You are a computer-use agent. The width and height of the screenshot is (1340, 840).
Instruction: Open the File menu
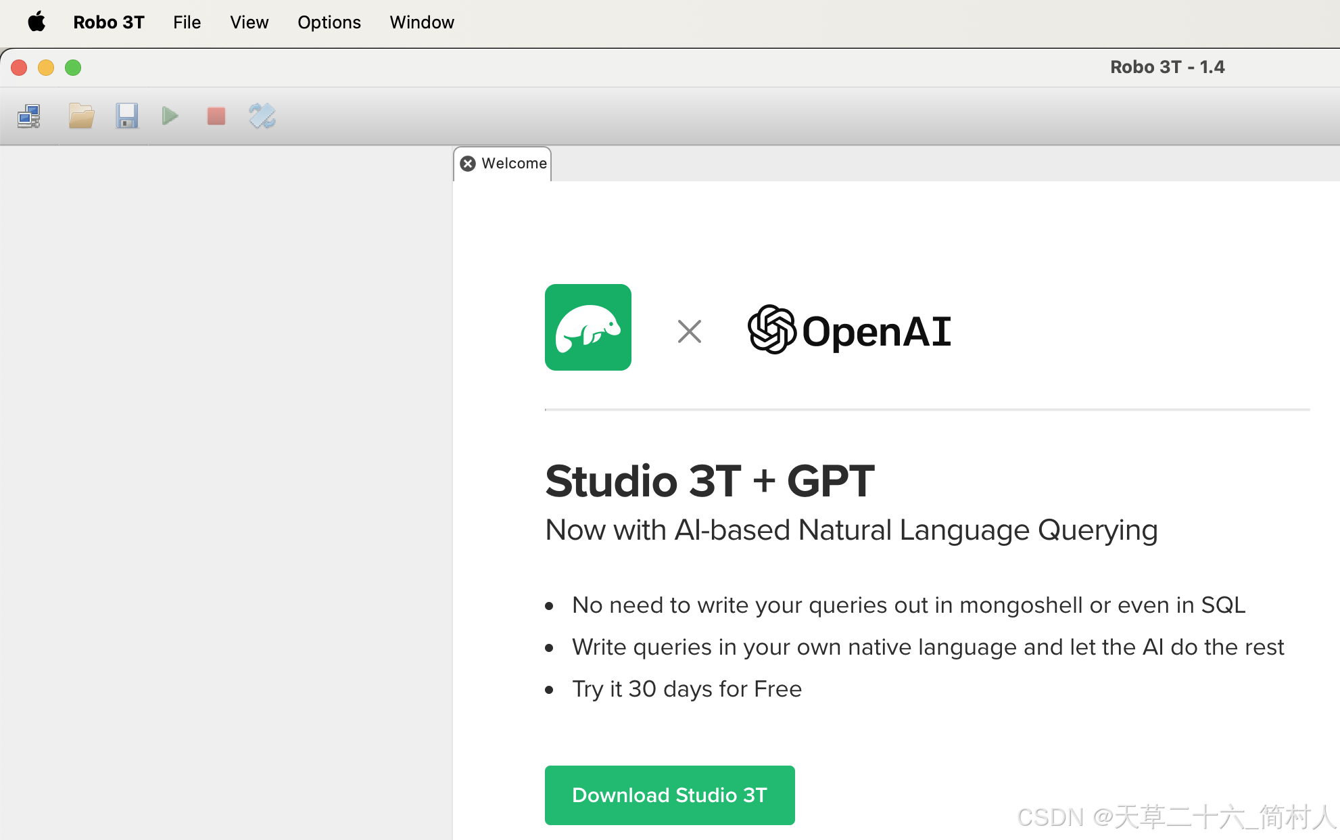pyautogui.click(x=187, y=22)
